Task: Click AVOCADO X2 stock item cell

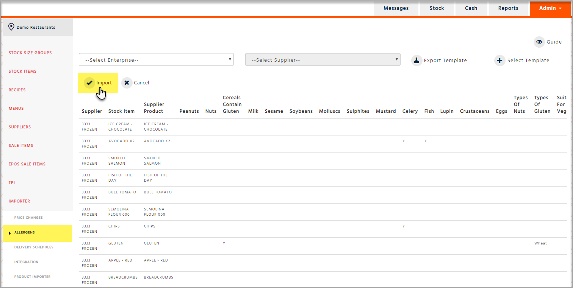Action: [121, 141]
